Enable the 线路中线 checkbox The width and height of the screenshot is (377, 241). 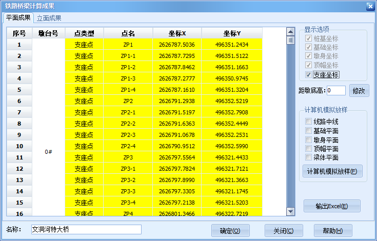[308, 122]
